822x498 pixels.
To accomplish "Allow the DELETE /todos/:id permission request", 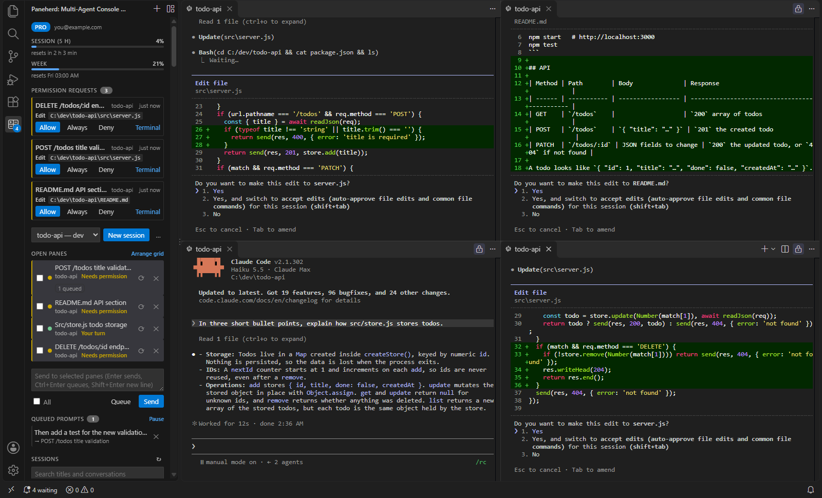I will click(x=48, y=127).
